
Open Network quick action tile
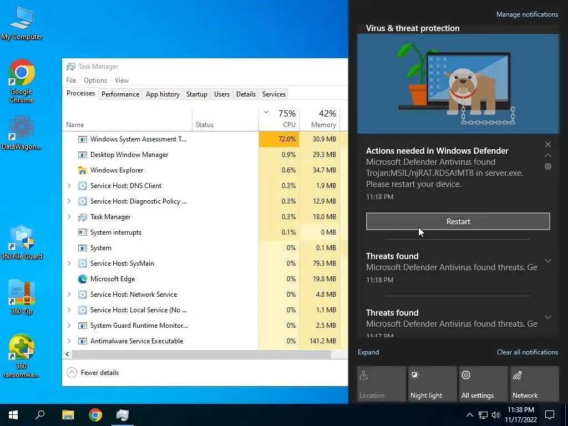pos(534,384)
